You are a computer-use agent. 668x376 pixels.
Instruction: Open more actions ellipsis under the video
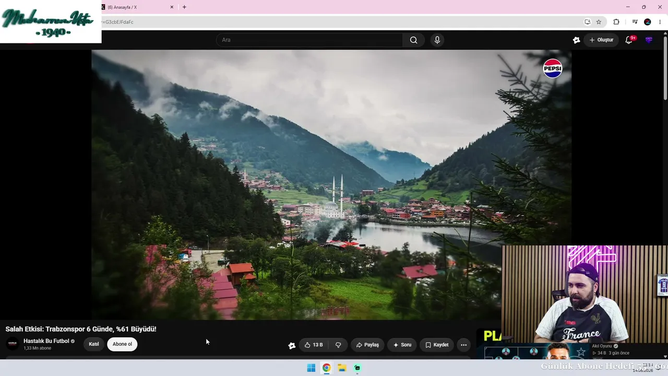pyautogui.click(x=463, y=345)
